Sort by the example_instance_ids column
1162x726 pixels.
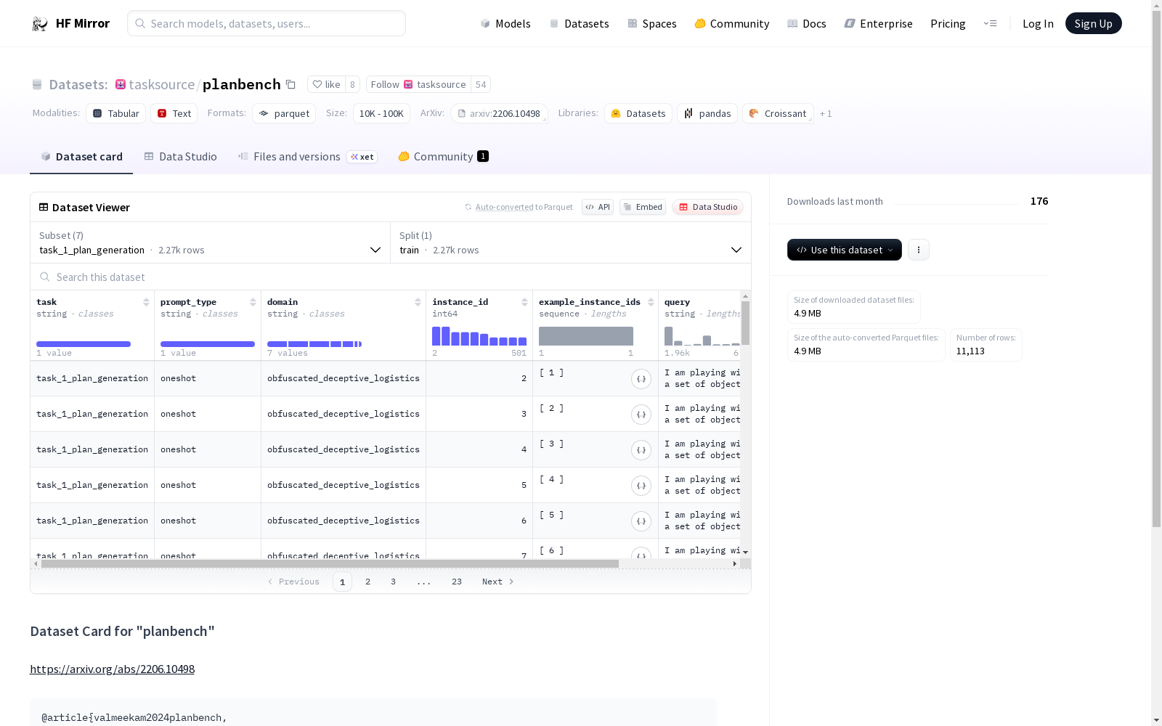click(651, 302)
